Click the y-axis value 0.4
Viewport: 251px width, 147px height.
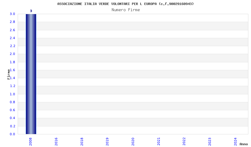pyautogui.click(x=12, y=118)
